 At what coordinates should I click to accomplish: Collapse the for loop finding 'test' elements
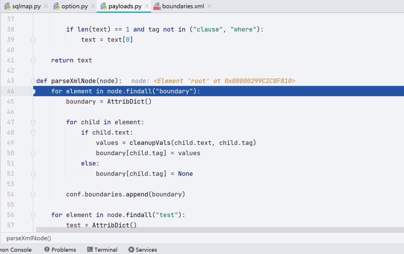pyautogui.click(x=33, y=215)
